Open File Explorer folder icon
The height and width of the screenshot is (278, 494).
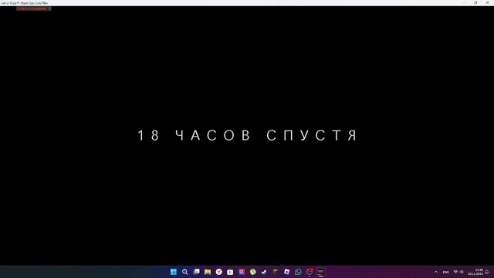208,272
